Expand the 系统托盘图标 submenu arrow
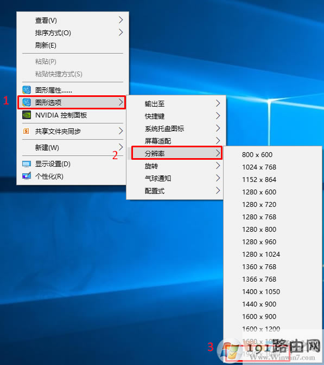324x365 pixels. (218, 128)
